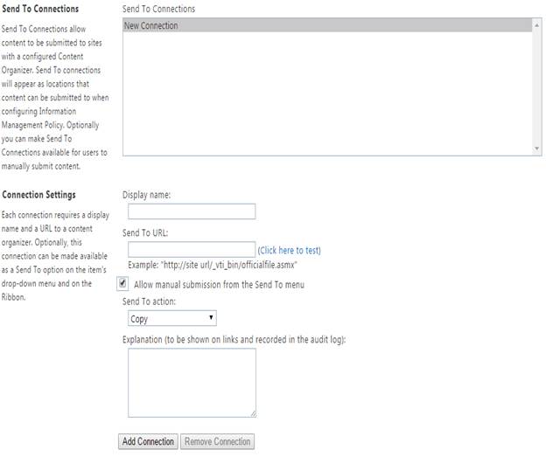
Task: Open the Send To action dropdown
Action: (x=169, y=319)
